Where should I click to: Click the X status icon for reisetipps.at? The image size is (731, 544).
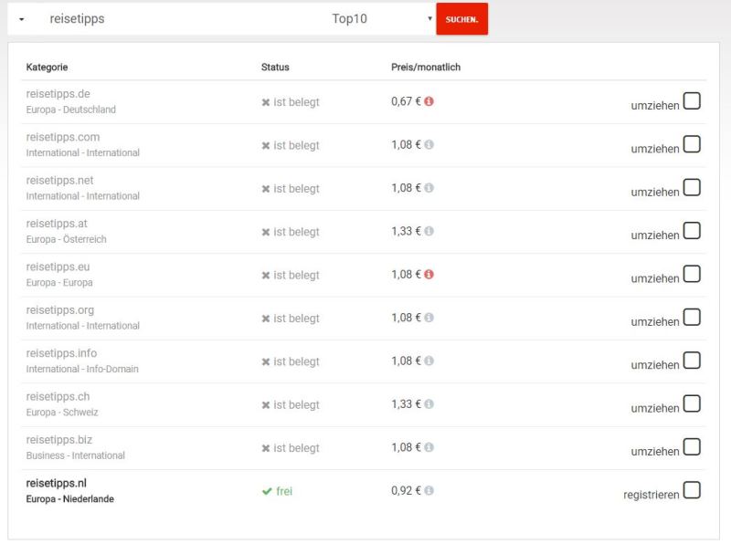pos(266,232)
